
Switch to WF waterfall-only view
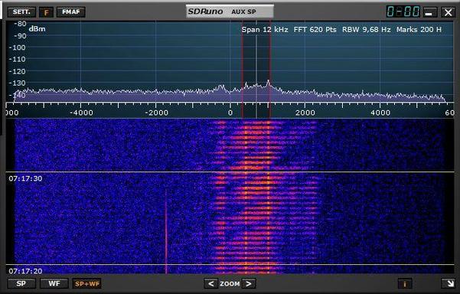(54, 284)
